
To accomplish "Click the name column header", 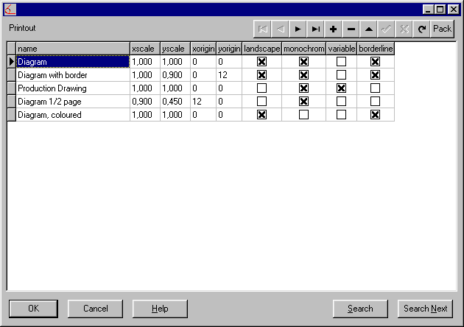I will point(72,49).
